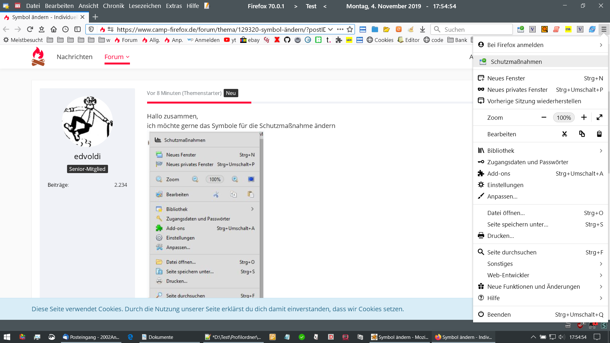
Task: Increase zoom with the plus button
Action: point(584,118)
